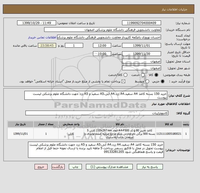200x193 pixels.
Task: Click the نام کالا column header
Action: pyautogui.click(x=120, y=124)
